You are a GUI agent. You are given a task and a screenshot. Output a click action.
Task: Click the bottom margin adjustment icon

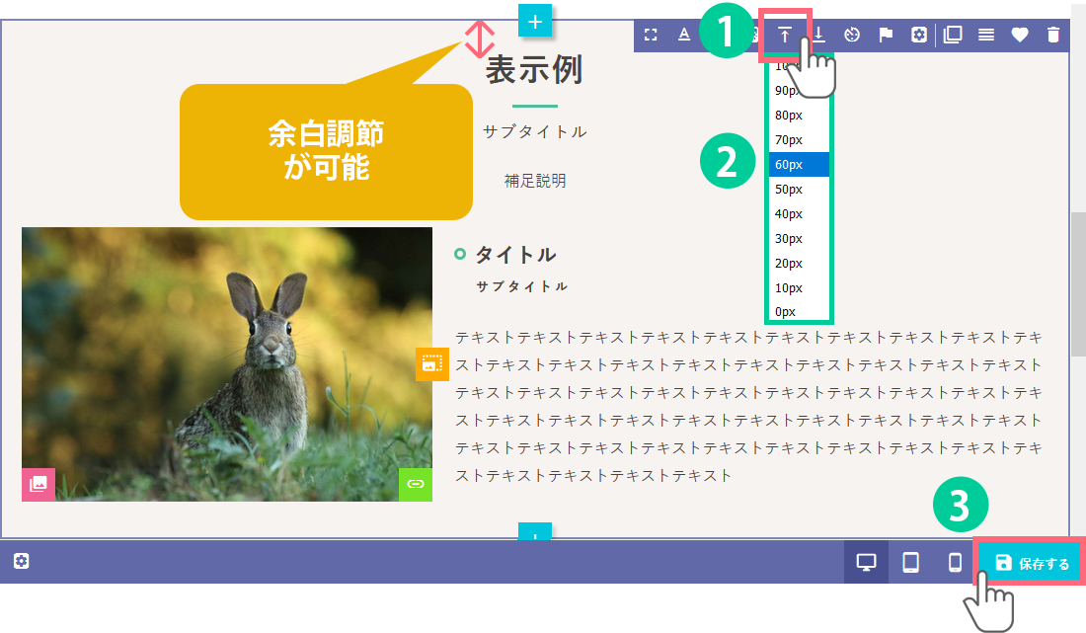click(x=819, y=36)
